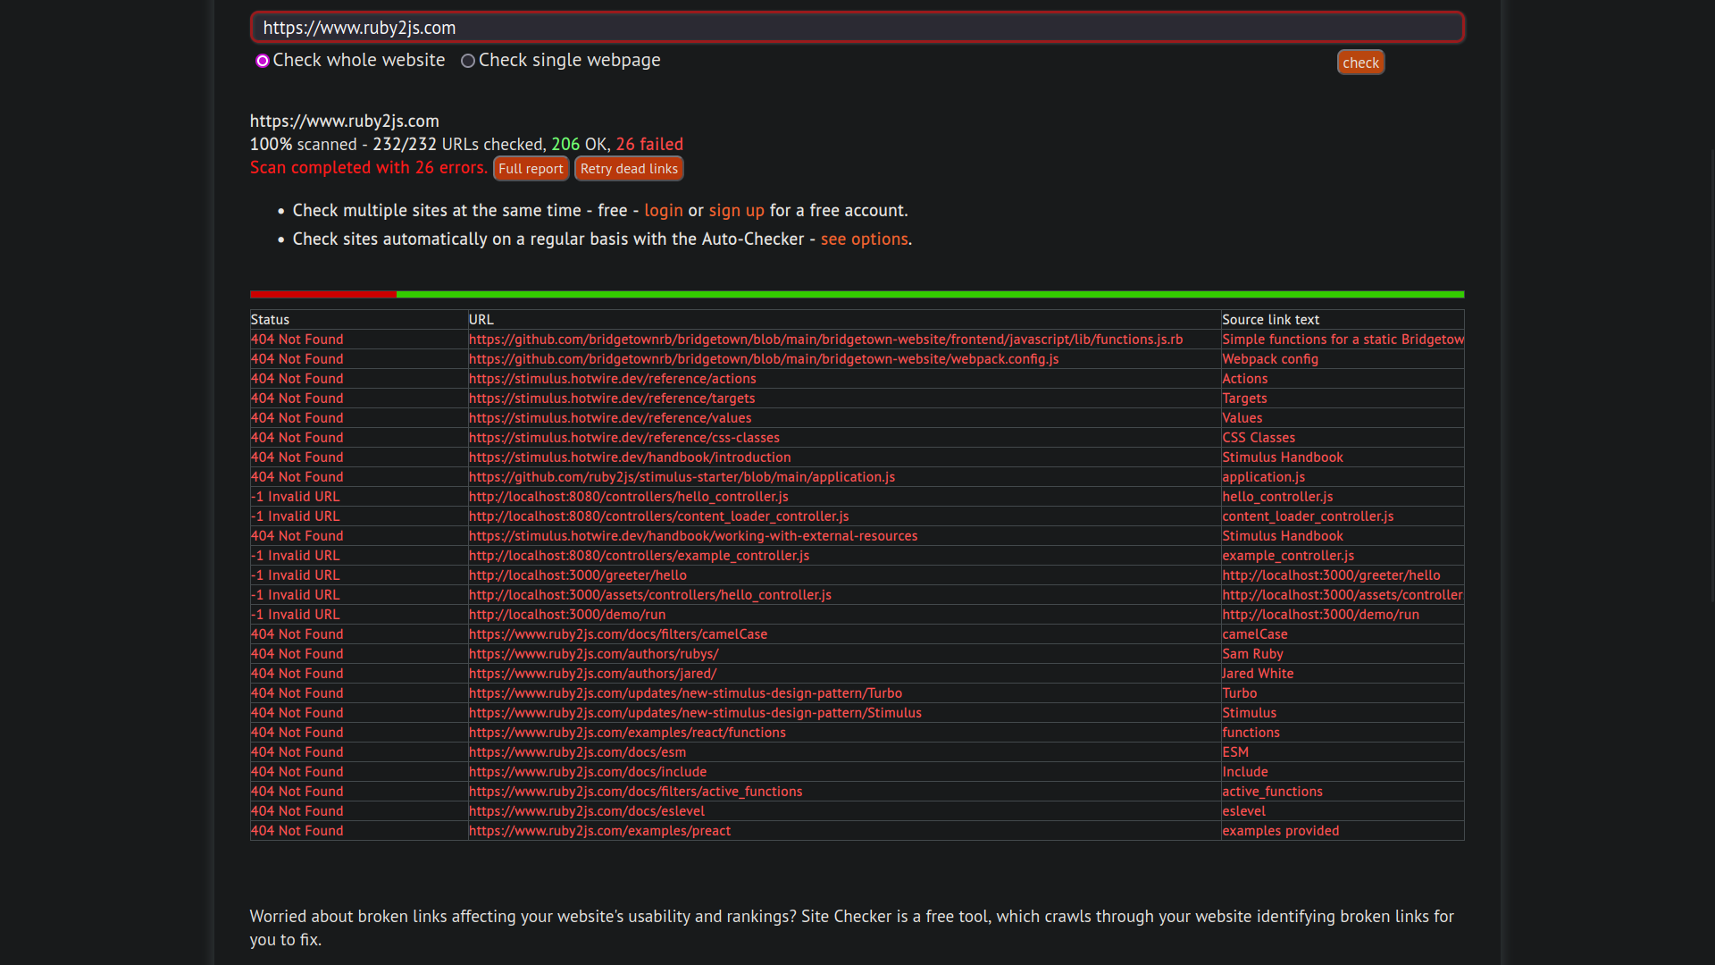Click the URL input field containing ruby2js.com
Viewport: 1715px width, 965px height.
pos(856,27)
